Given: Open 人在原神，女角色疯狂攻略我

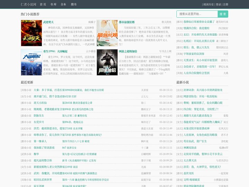Looking at the screenshot, I should [x=200, y=135].
